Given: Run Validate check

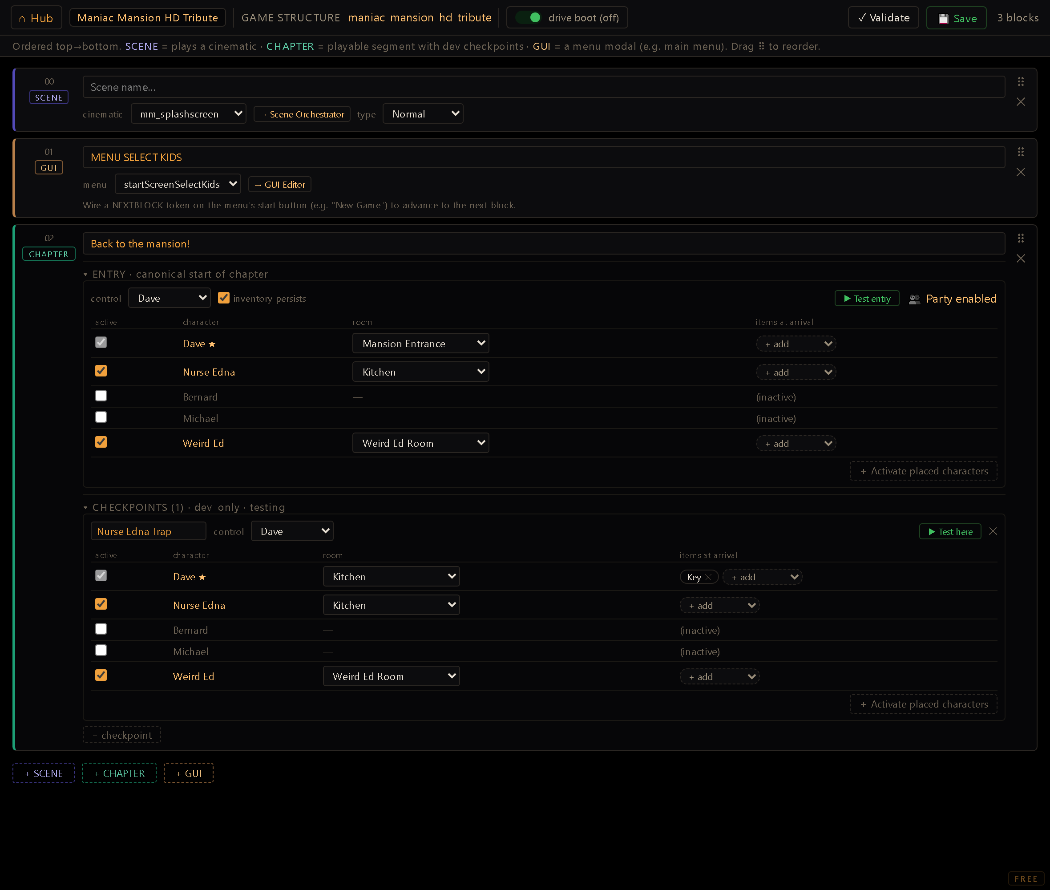Looking at the screenshot, I should point(883,18).
